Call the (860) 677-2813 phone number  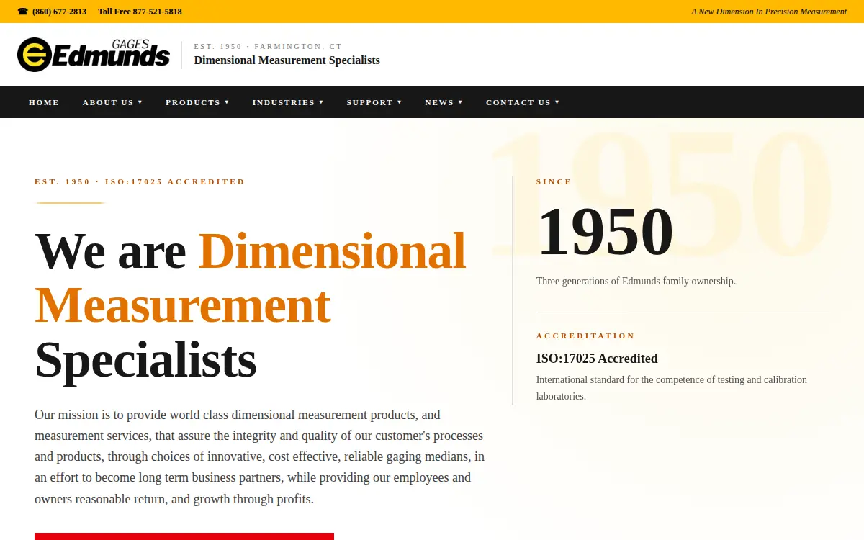(59, 12)
